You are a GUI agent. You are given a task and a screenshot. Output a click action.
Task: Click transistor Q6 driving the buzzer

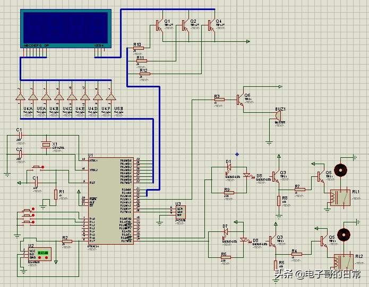click(240, 100)
